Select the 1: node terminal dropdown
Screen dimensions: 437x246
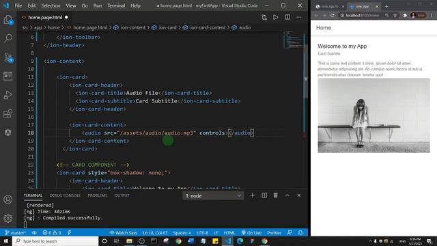[213, 195]
